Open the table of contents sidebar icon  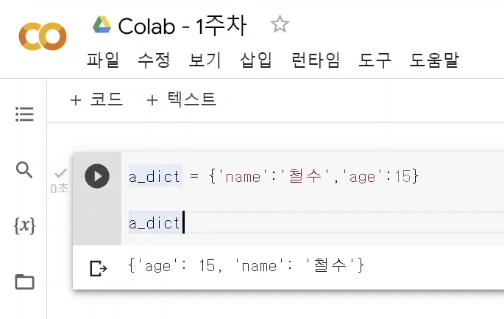[x=24, y=114]
